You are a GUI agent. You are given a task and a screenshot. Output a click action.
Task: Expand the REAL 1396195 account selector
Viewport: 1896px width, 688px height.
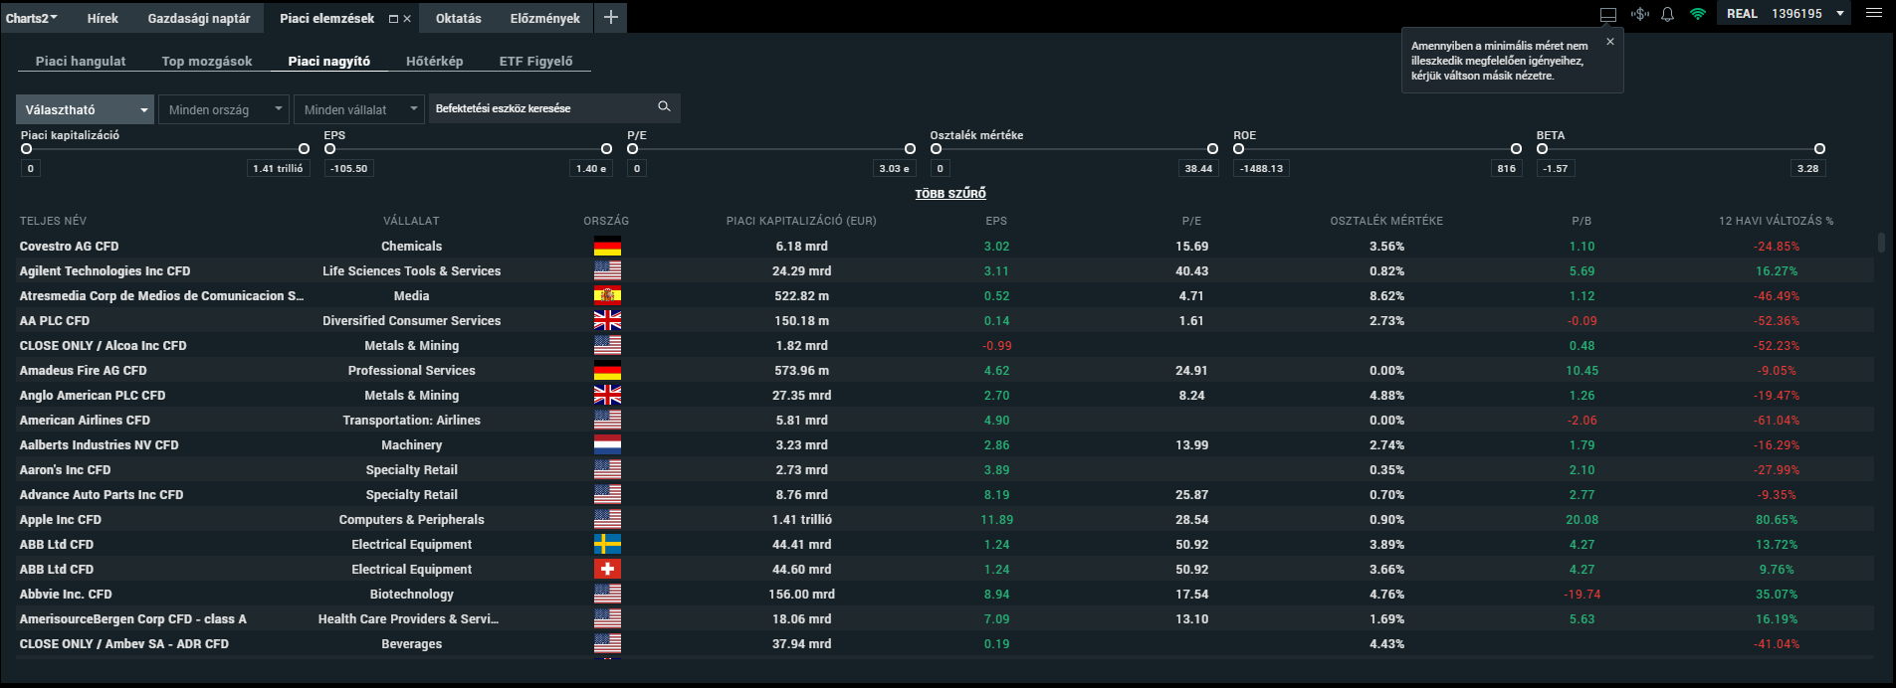(x=1839, y=14)
